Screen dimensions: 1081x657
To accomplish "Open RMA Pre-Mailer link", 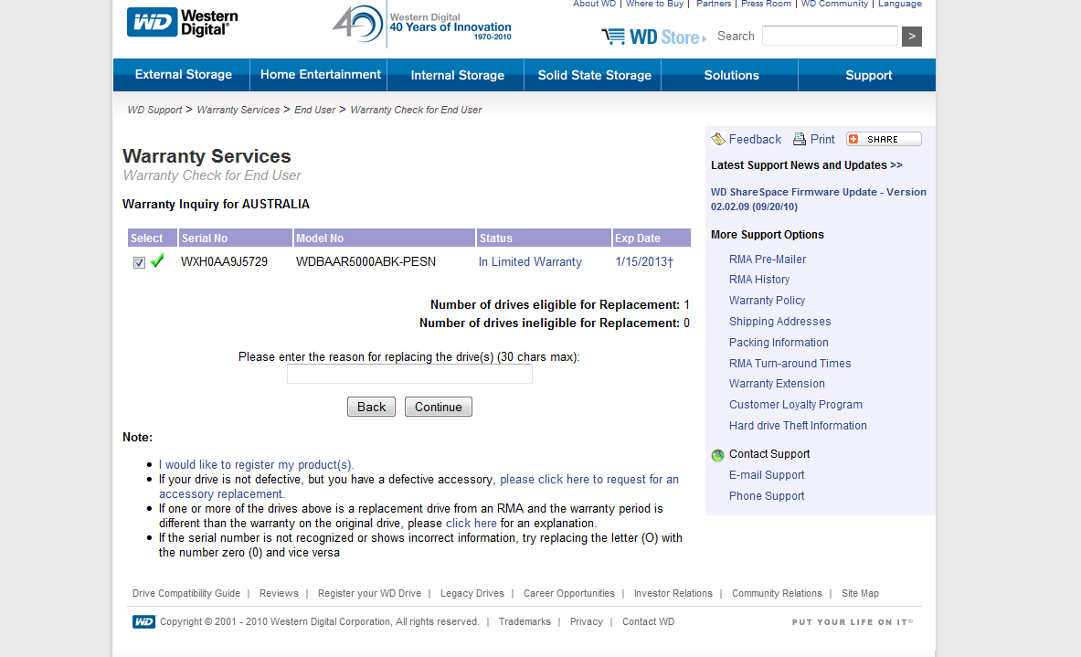I will pyautogui.click(x=768, y=260).
